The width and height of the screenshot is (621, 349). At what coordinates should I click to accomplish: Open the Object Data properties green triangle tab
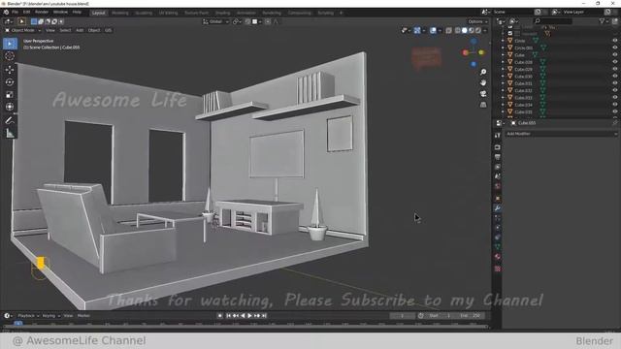click(x=498, y=246)
